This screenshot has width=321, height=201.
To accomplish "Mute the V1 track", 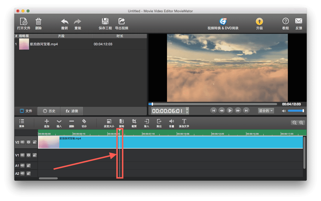I will tap(22, 155).
